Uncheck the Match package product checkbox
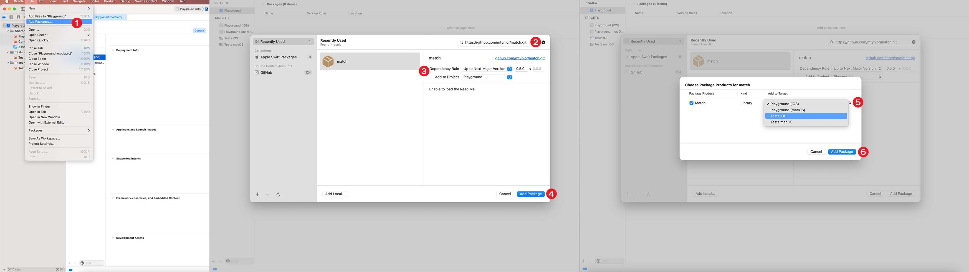Viewport: 969px width, 272px height. (691, 103)
